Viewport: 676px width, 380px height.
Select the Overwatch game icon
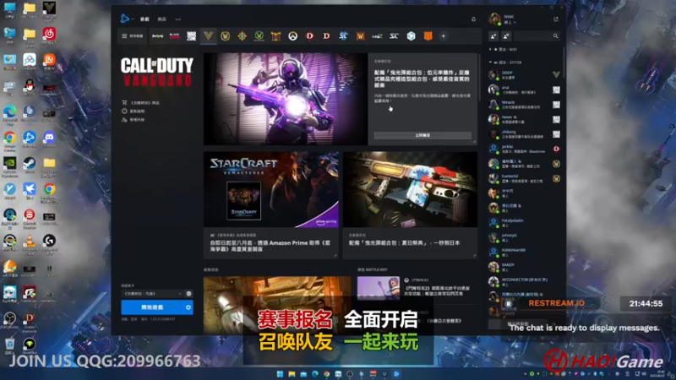point(292,36)
